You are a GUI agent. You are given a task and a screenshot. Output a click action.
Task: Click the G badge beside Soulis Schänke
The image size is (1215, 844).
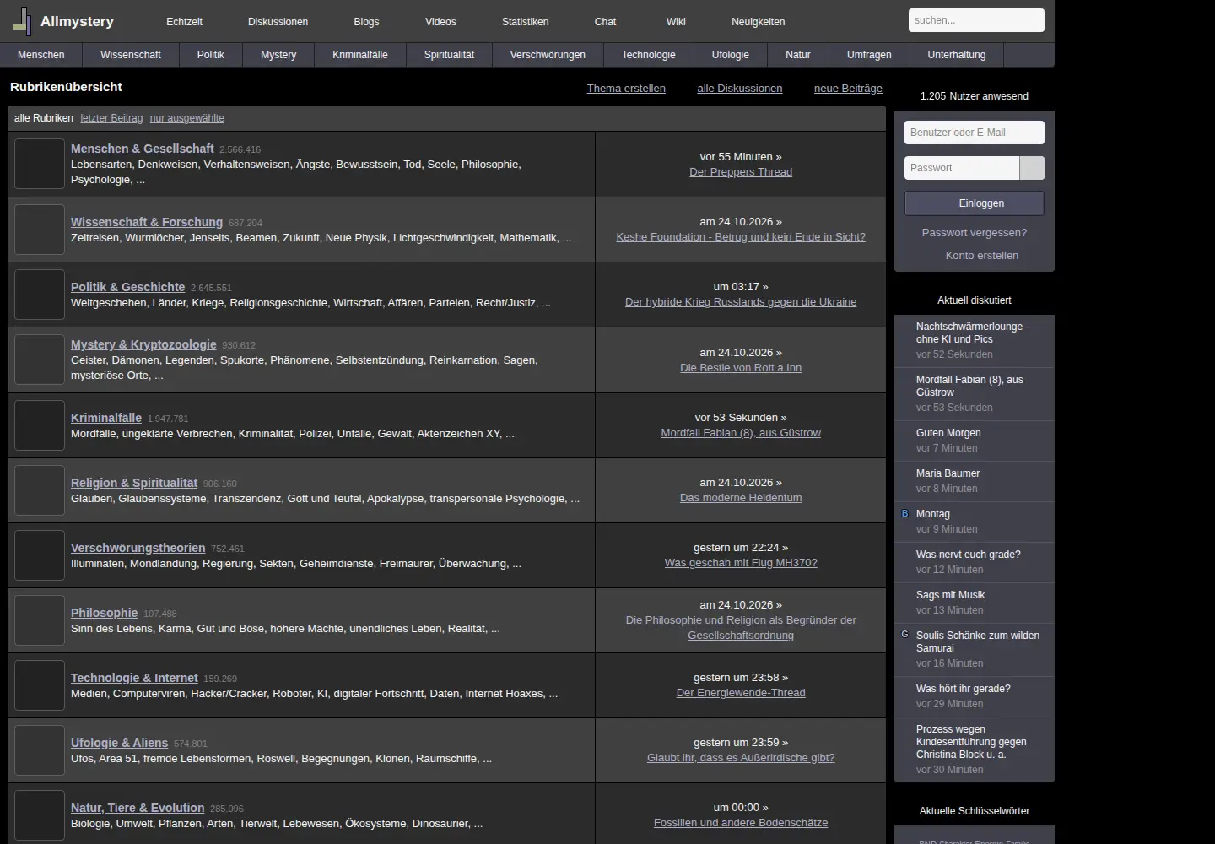(x=905, y=634)
